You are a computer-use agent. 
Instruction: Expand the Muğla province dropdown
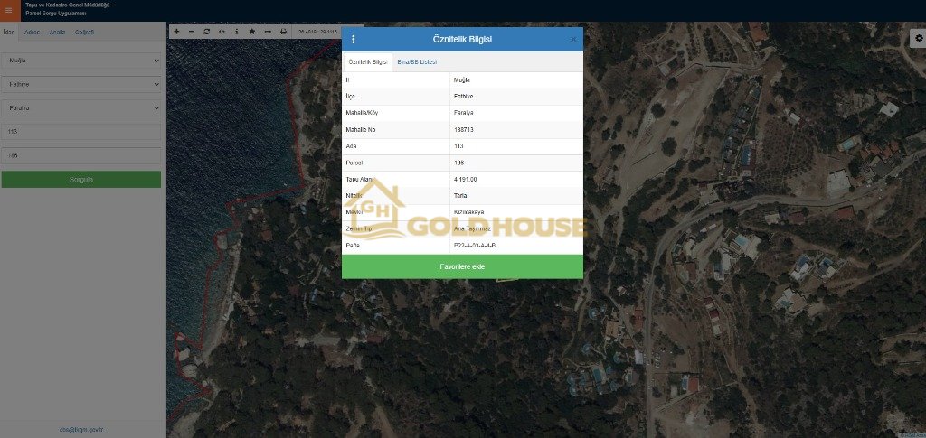click(x=81, y=61)
